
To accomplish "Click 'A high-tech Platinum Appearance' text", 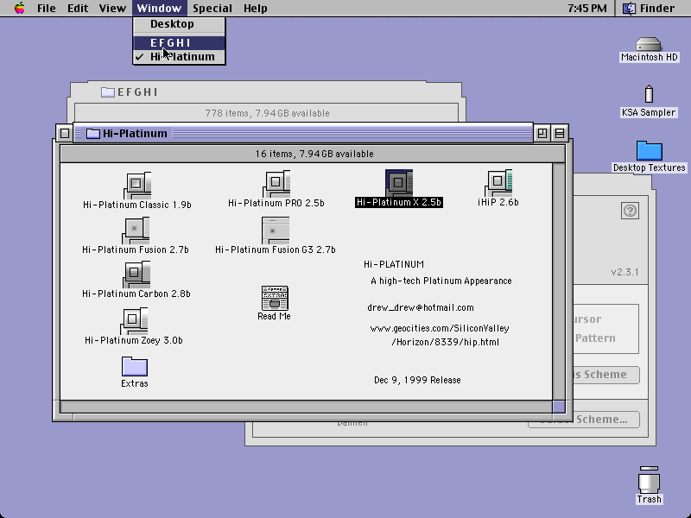I will point(441,281).
